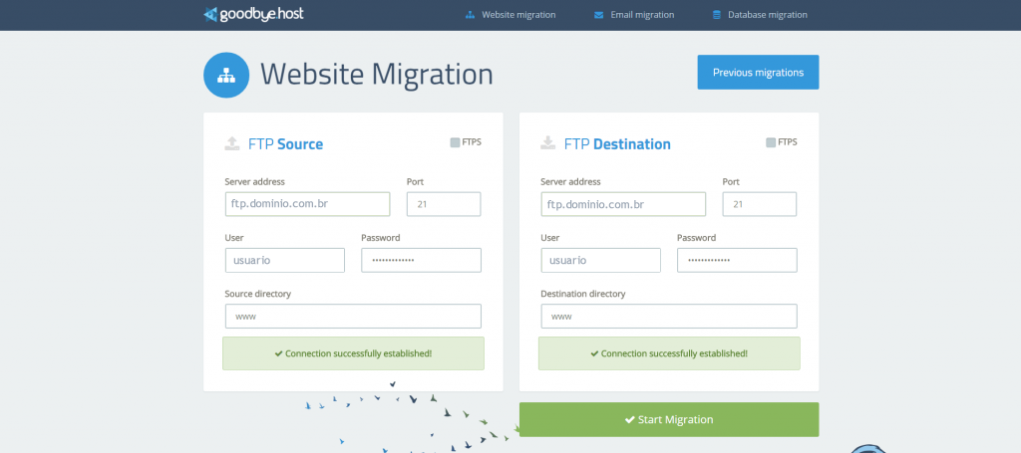
Task: Focus the Destination Password field
Action: click(737, 260)
